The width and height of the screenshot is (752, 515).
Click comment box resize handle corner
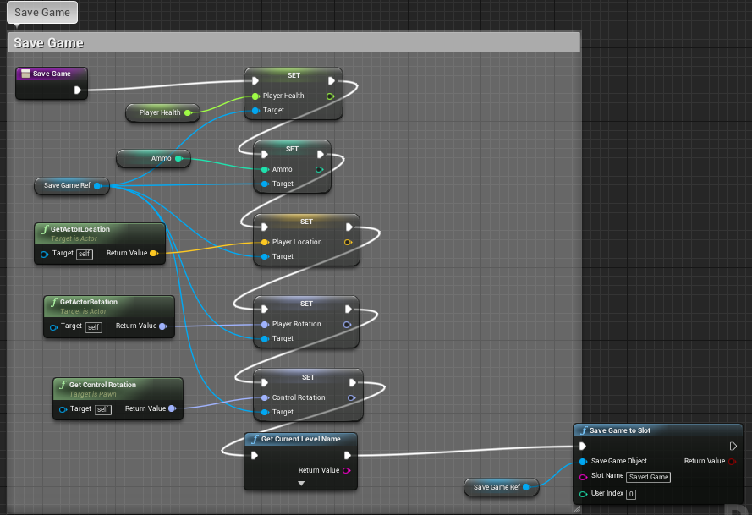[576, 509]
